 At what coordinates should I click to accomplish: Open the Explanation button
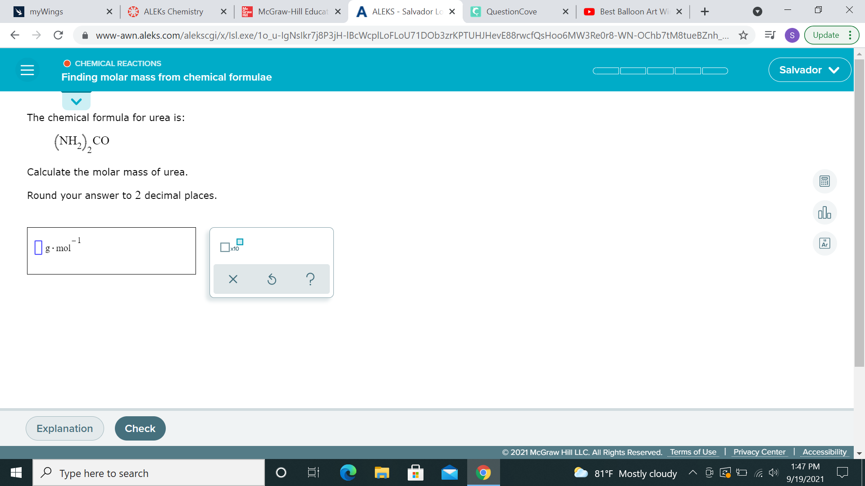[x=65, y=428]
